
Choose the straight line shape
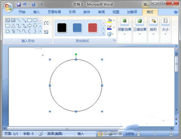pos(18,20)
